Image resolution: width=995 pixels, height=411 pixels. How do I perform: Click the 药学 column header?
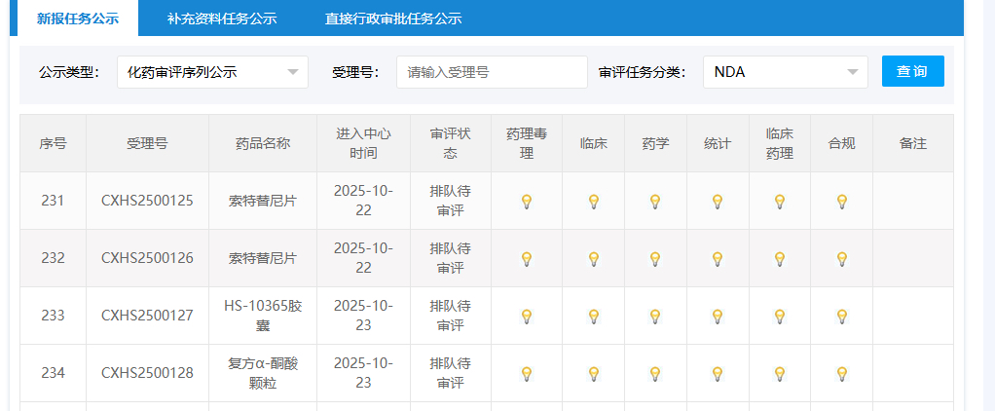[x=655, y=143]
